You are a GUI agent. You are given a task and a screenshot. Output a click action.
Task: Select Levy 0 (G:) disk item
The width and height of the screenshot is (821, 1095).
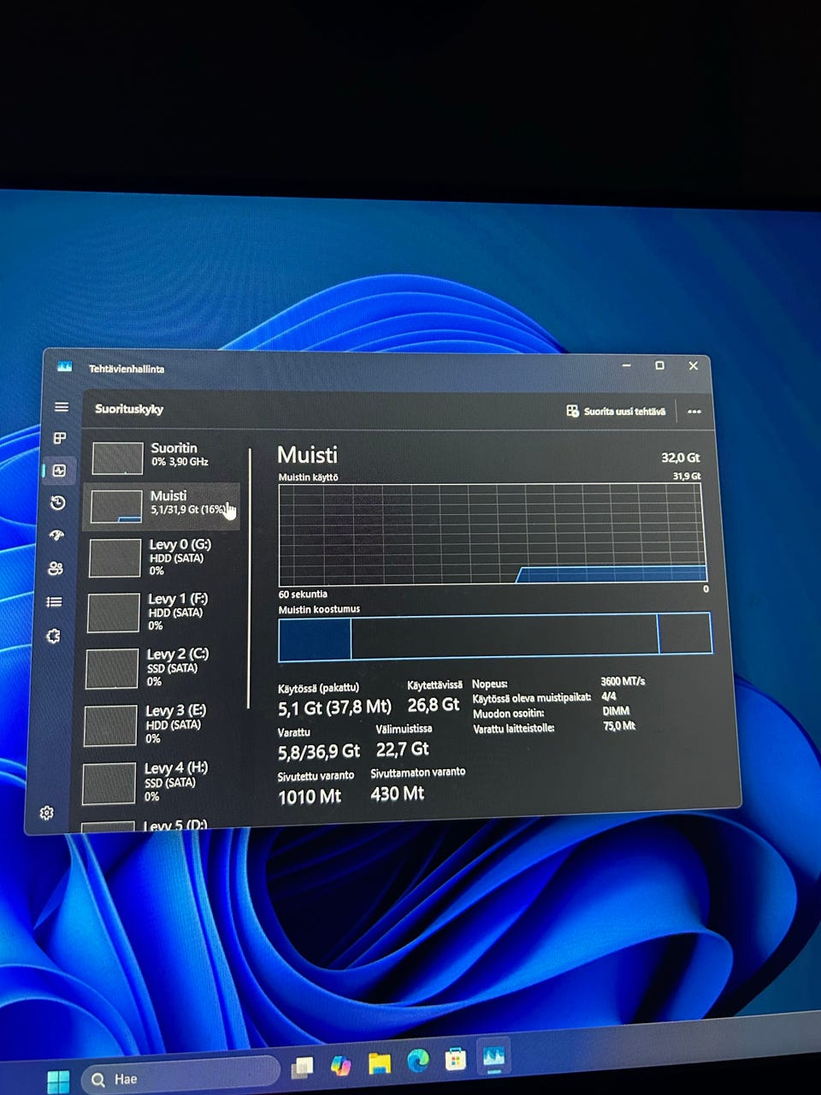161,557
